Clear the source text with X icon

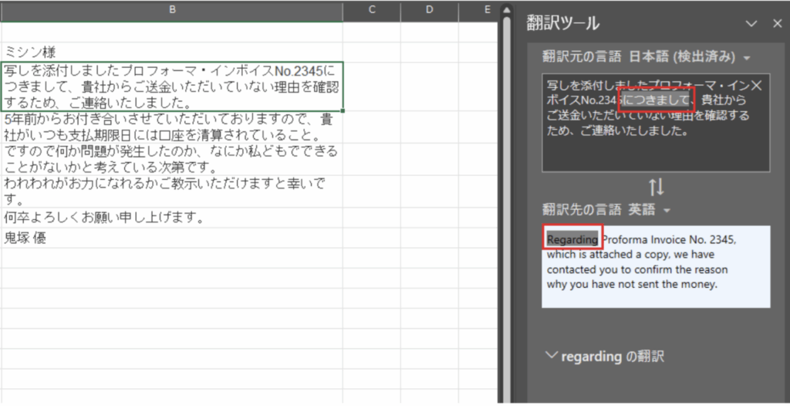click(757, 85)
